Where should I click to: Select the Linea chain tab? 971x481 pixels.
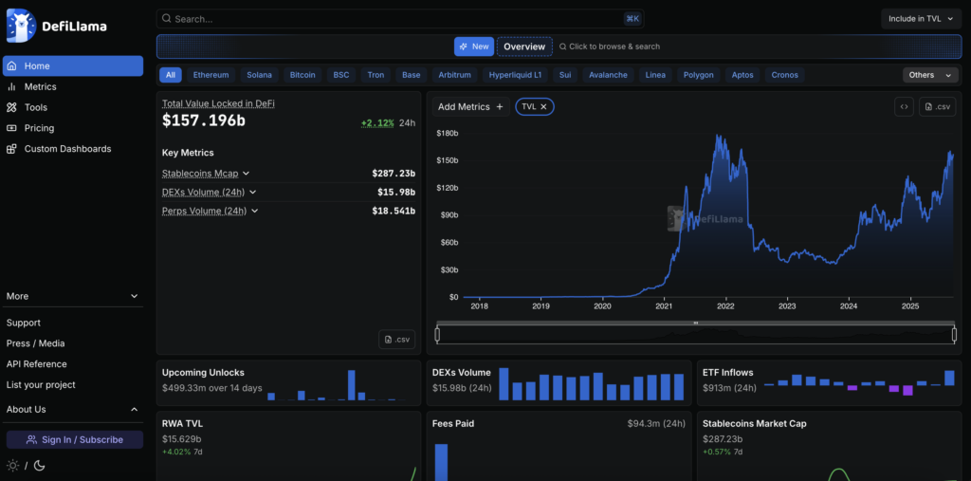click(655, 75)
